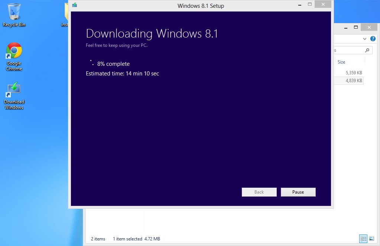
Task: Select the 4,839 KB file row
Action: pos(348,81)
